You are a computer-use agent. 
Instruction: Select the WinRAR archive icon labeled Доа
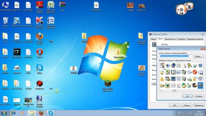click(62, 6)
